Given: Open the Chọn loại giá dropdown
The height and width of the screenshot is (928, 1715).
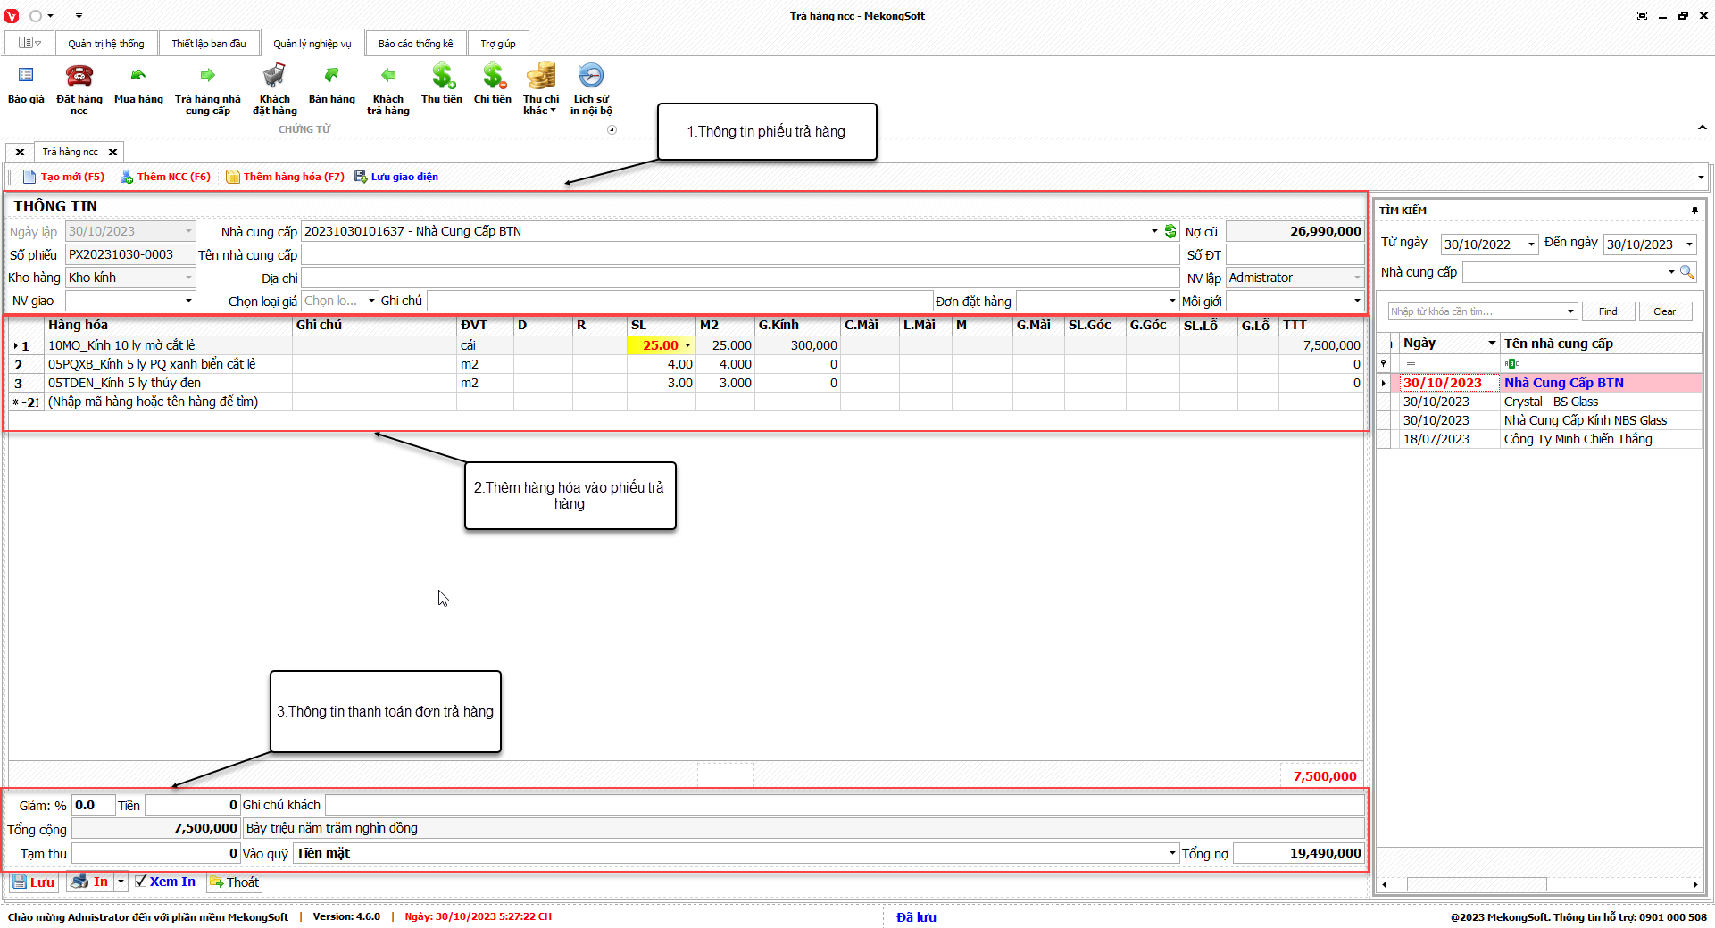Looking at the screenshot, I should tap(372, 301).
